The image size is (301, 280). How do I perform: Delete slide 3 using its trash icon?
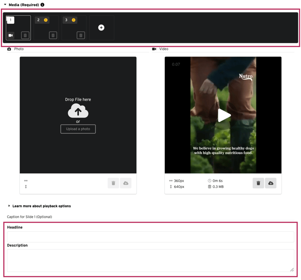pos(81,35)
